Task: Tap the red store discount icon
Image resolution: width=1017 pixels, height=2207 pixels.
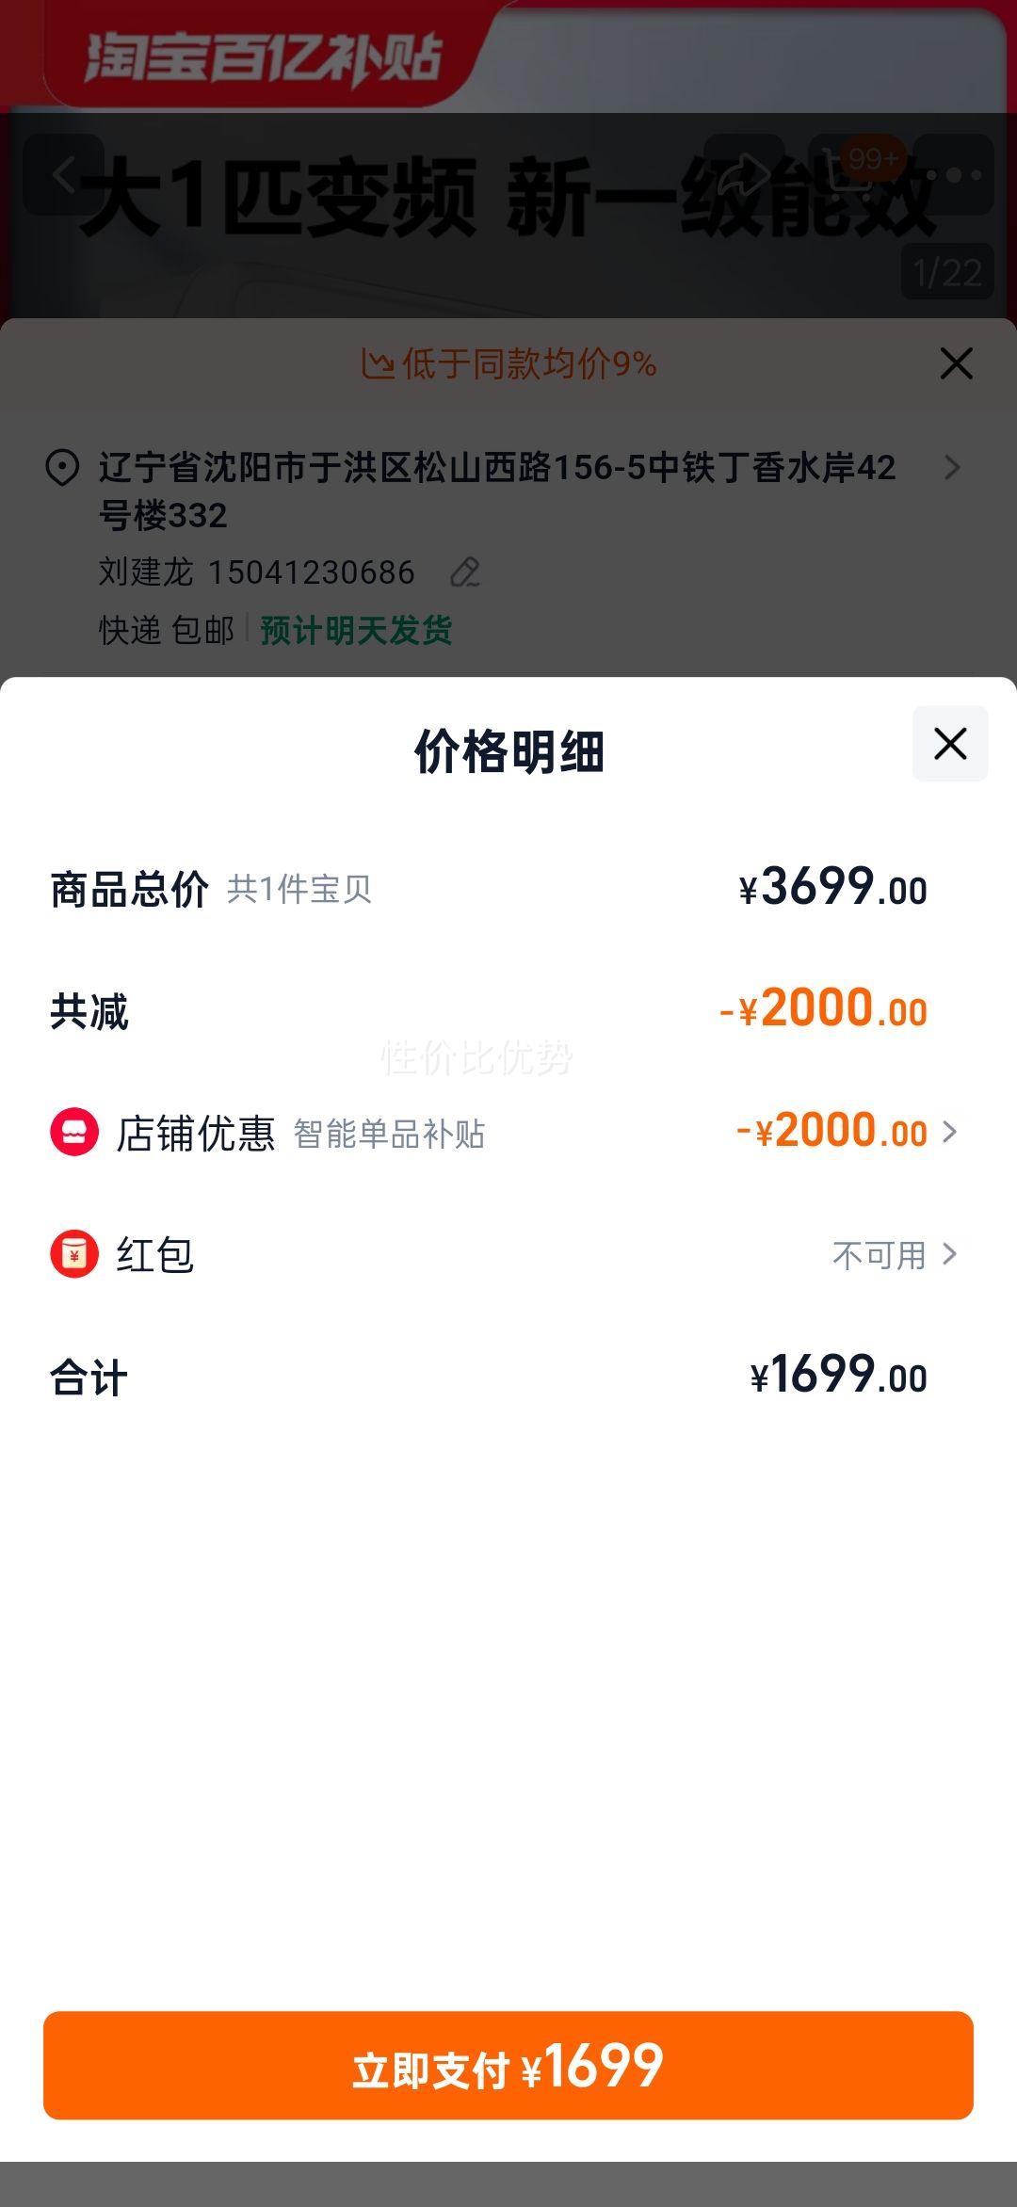Action: click(x=74, y=1132)
